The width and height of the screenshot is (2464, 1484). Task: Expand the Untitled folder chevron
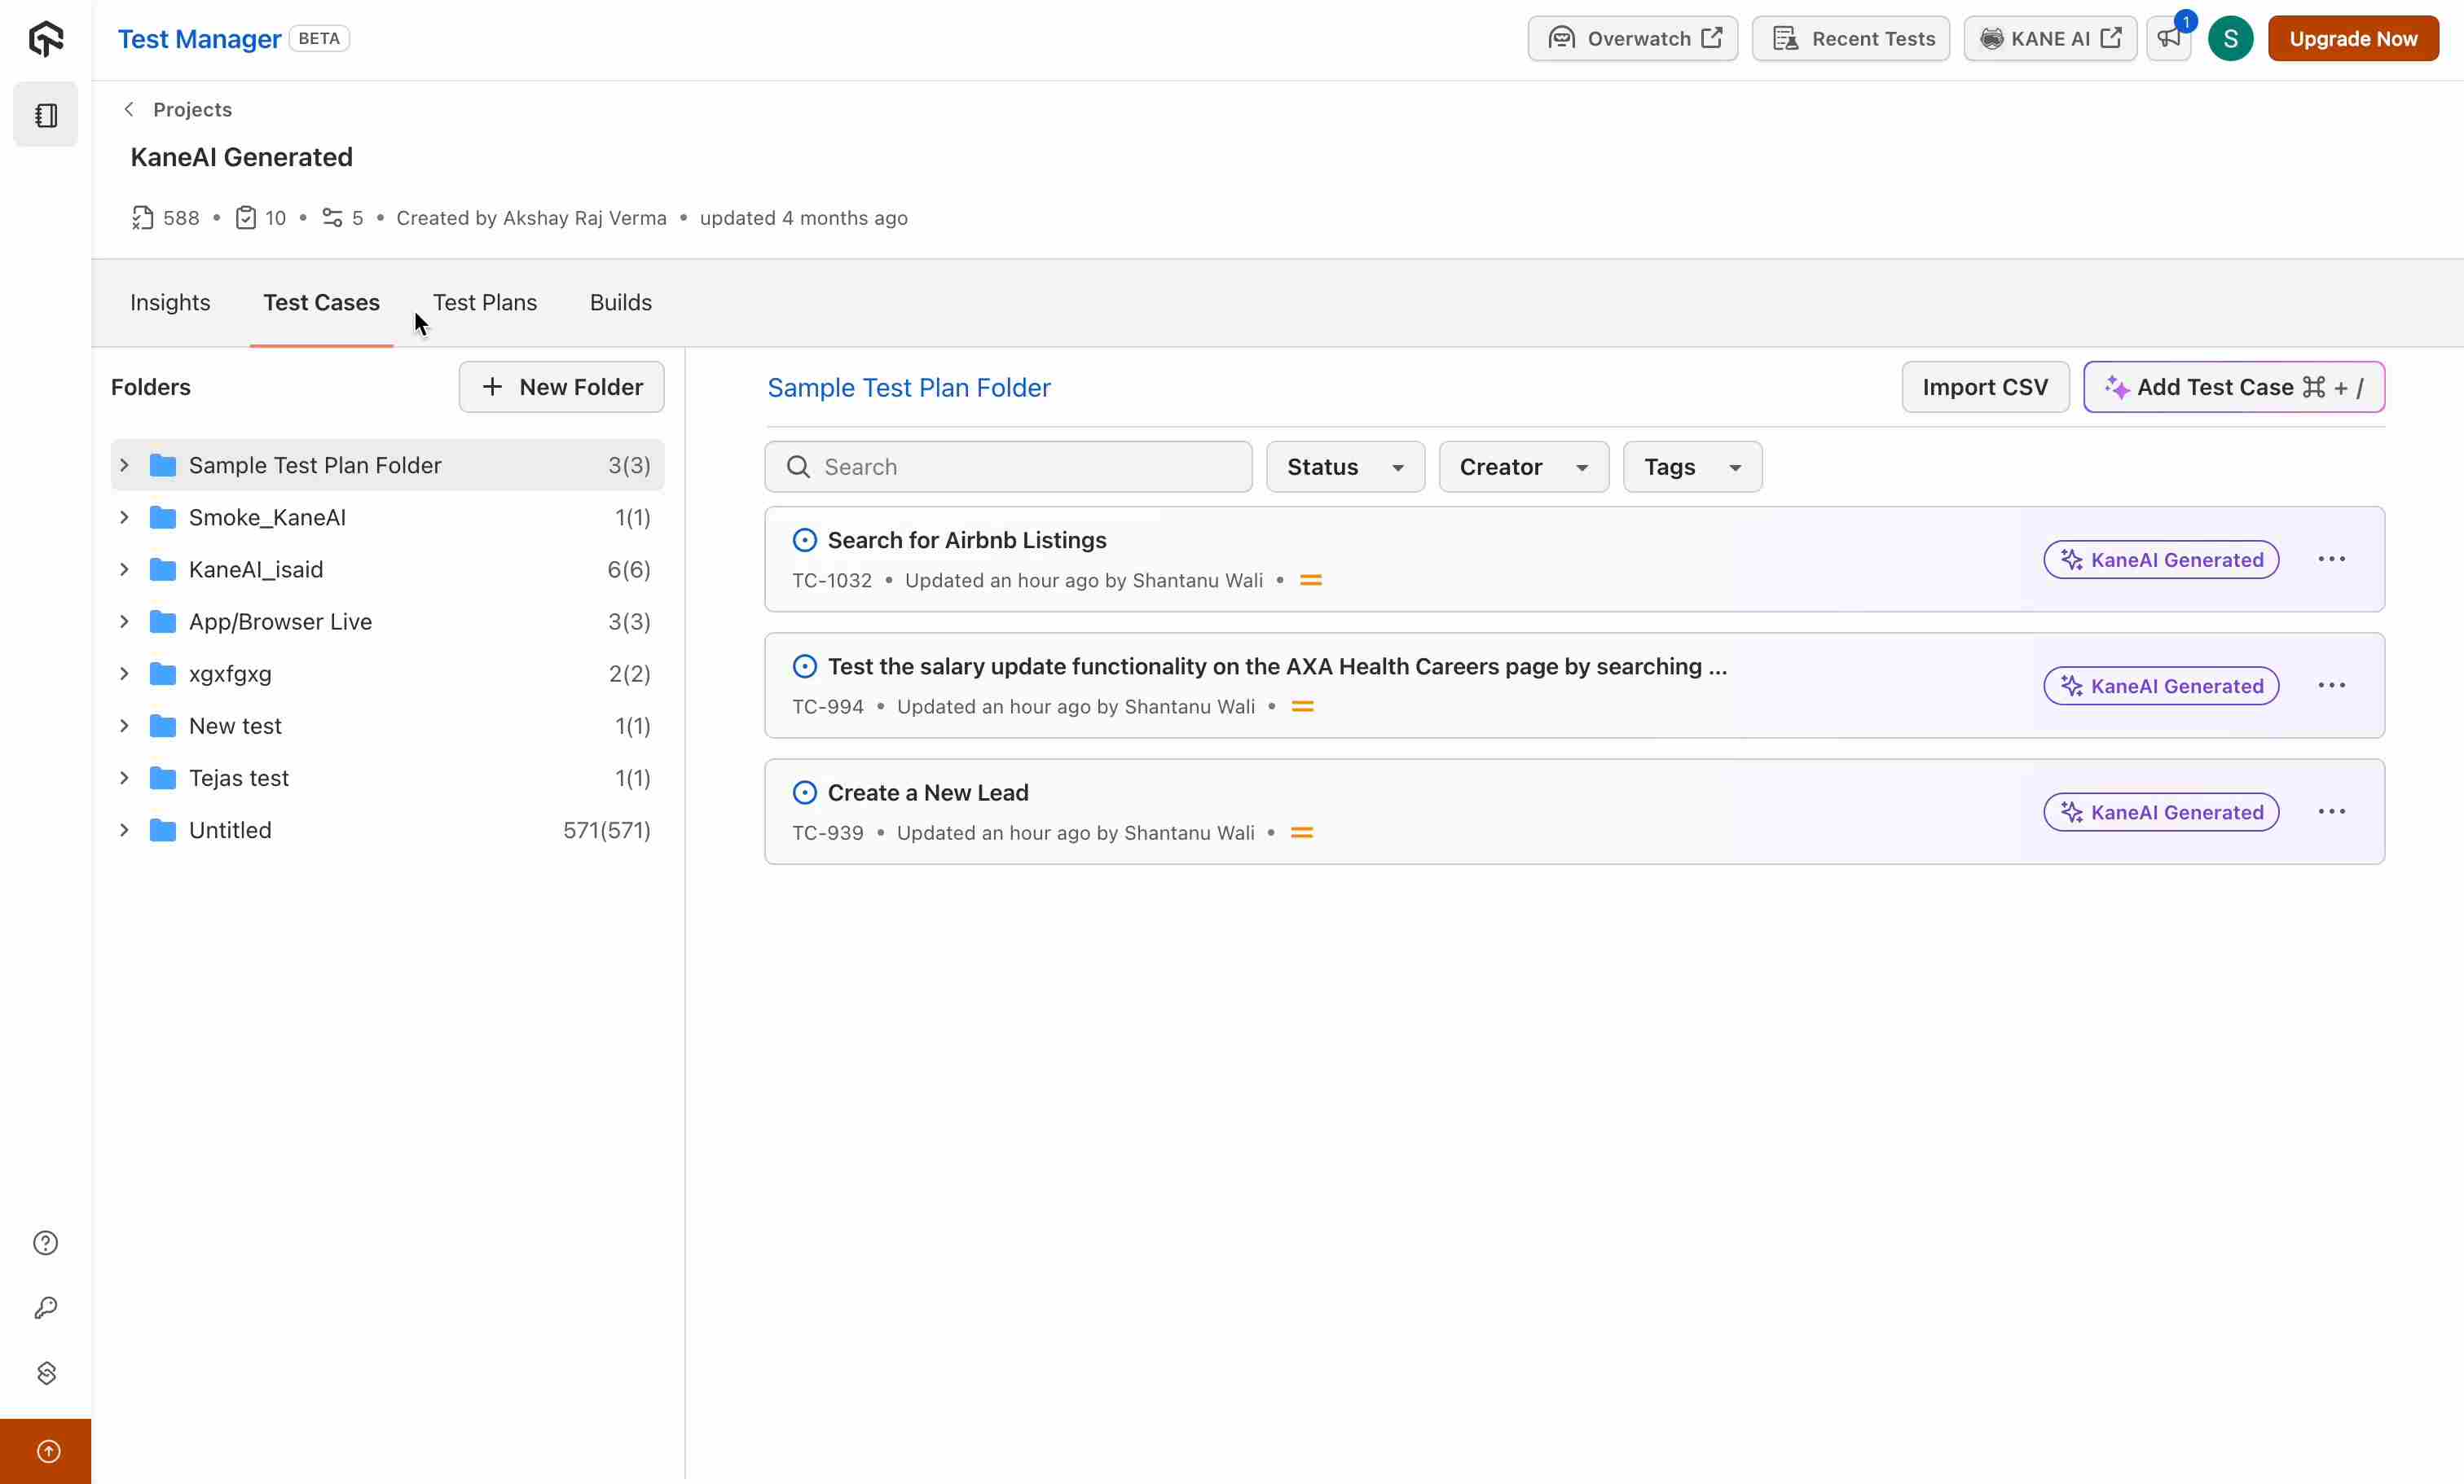(x=124, y=831)
